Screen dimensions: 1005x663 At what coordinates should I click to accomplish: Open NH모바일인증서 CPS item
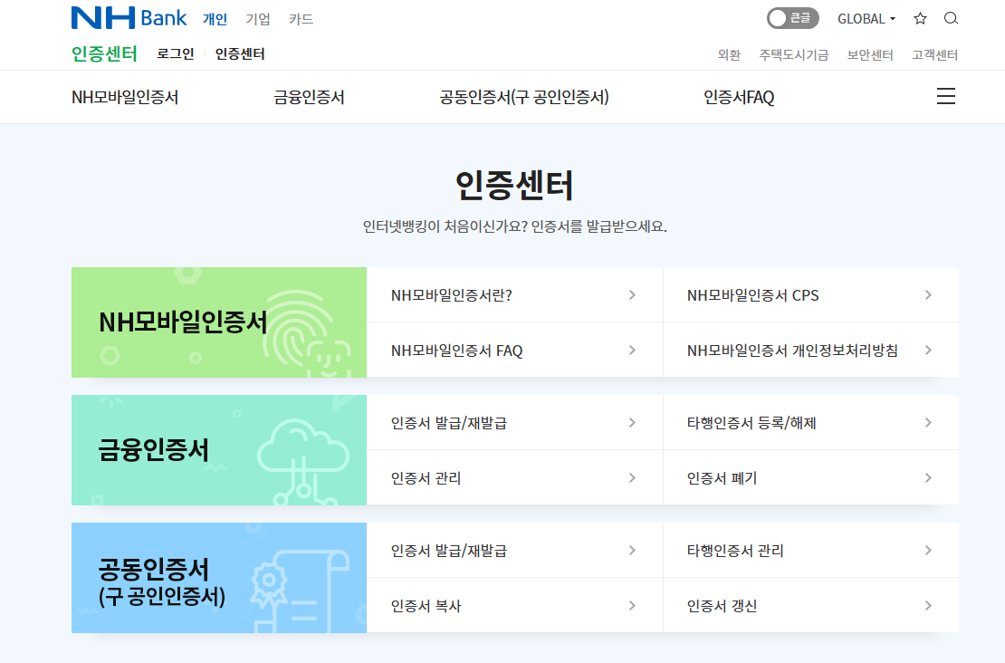(811, 295)
